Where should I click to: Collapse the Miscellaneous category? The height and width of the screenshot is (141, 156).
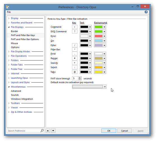tap(9, 87)
